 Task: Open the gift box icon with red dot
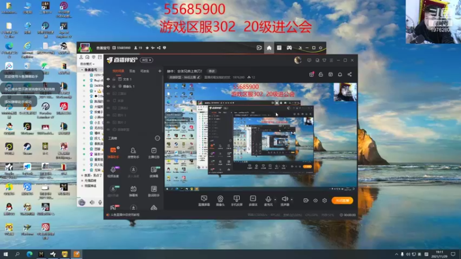pos(311,74)
